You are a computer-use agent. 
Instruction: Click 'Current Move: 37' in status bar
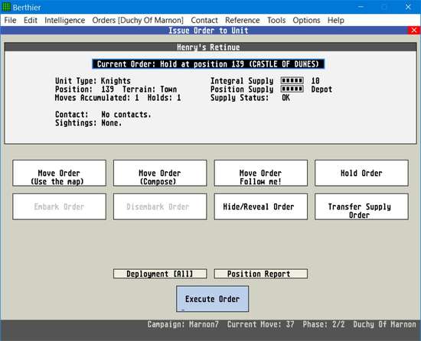(x=260, y=324)
